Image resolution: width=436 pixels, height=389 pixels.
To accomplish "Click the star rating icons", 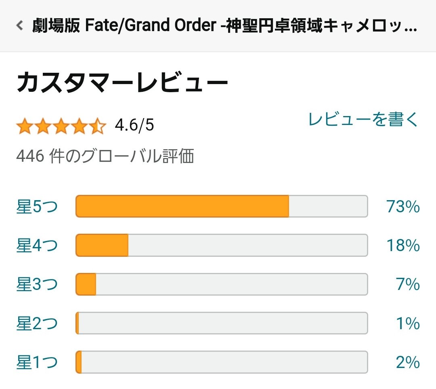I will click(x=61, y=126).
